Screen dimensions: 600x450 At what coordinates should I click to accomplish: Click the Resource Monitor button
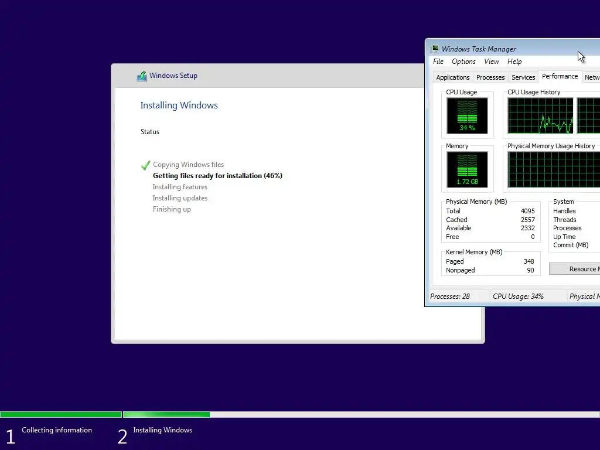coord(574,269)
